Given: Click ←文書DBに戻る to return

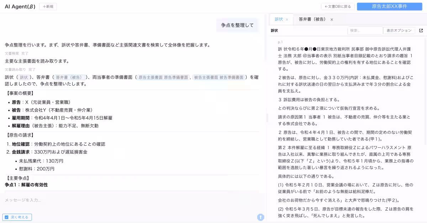Looking at the screenshot, I should (x=338, y=6).
